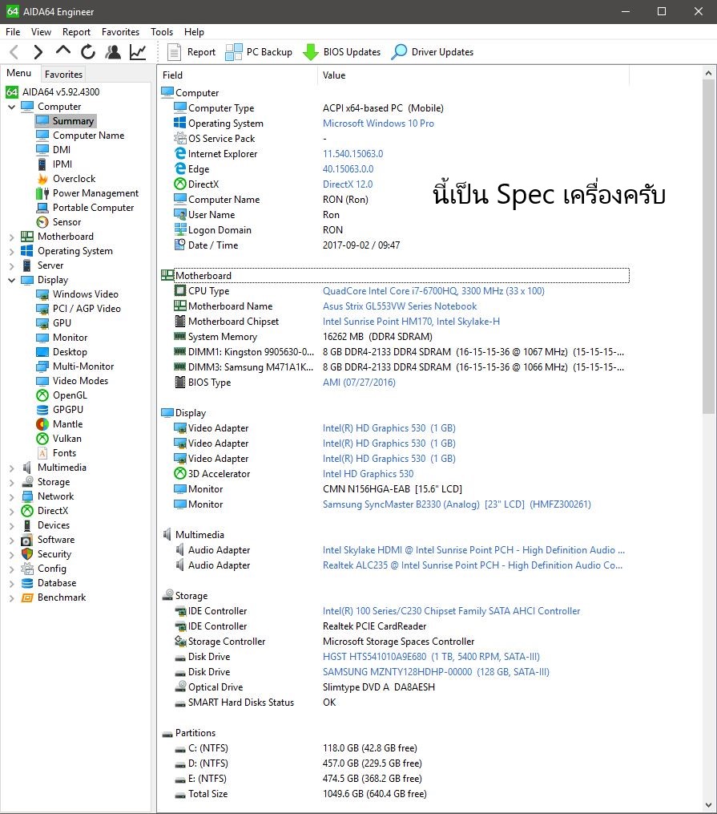The width and height of the screenshot is (717, 814).
Task: Open PC Backup from toolbar
Action: click(x=259, y=52)
